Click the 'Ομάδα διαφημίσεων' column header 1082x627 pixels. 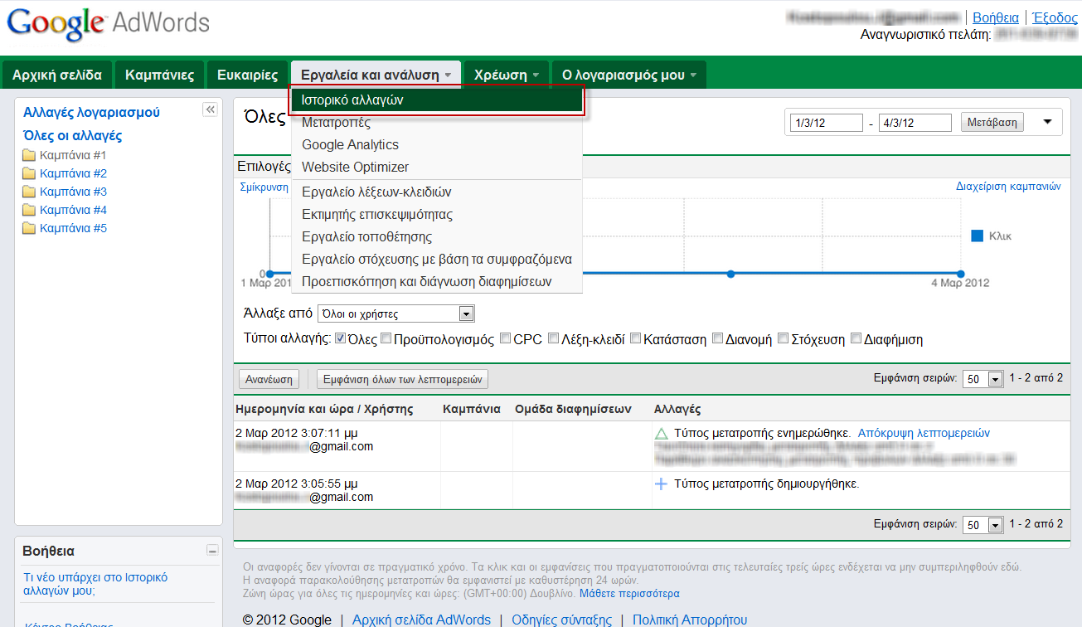click(573, 409)
